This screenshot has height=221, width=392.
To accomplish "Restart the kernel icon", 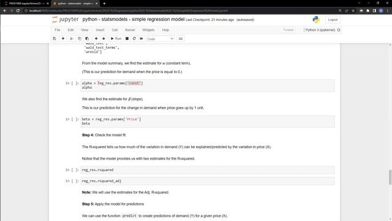I will (134, 39).
